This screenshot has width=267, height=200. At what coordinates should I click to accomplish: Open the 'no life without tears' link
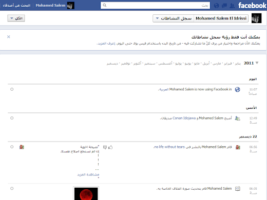tap(169, 147)
